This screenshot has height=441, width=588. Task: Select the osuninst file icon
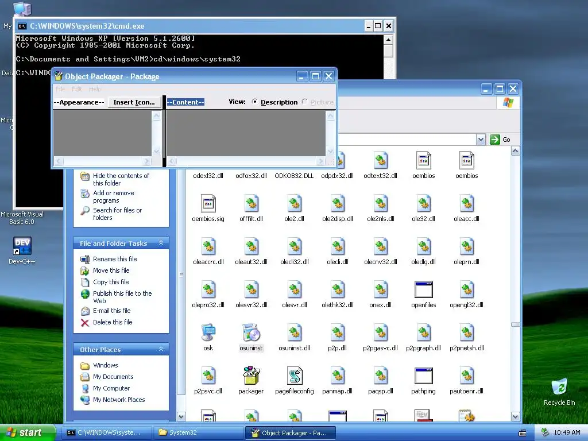click(251, 332)
